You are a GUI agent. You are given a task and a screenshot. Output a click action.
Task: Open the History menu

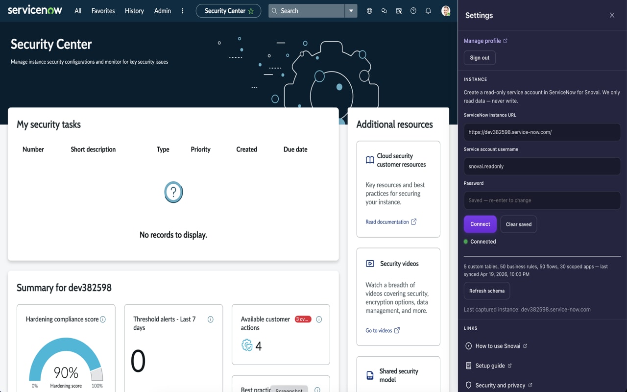click(x=134, y=11)
